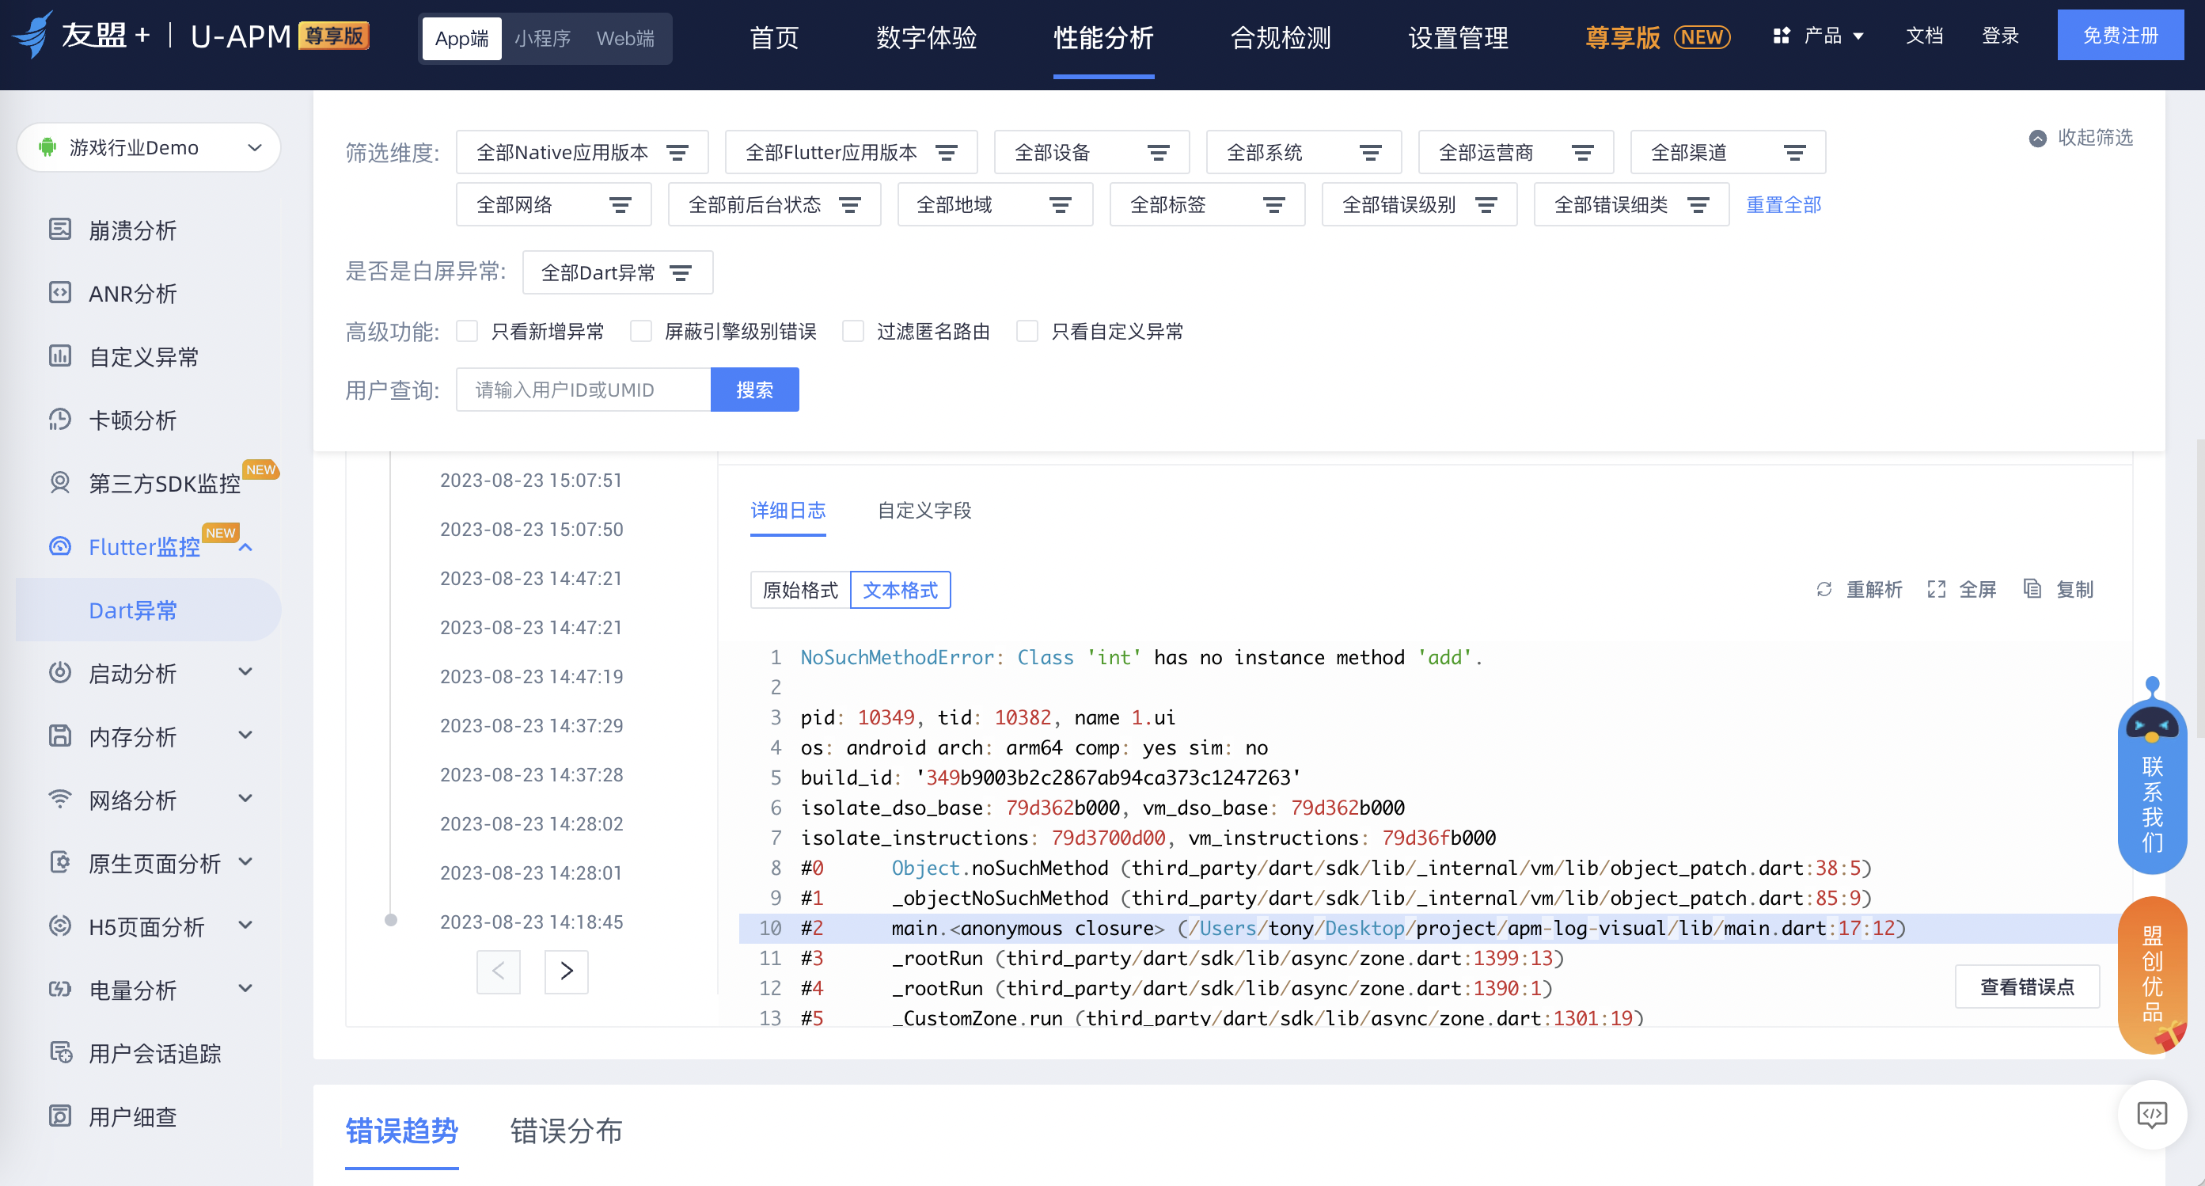Go to the 首页 nav tab
Viewport: 2205px width, 1186px height.
775,37
